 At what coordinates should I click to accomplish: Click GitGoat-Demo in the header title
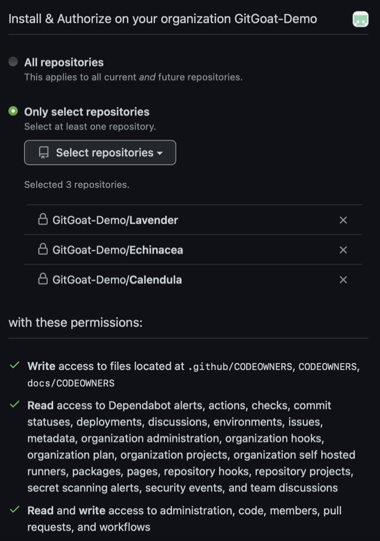tap(276, 19)
